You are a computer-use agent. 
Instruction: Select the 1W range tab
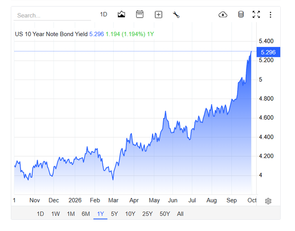(56, 214)
